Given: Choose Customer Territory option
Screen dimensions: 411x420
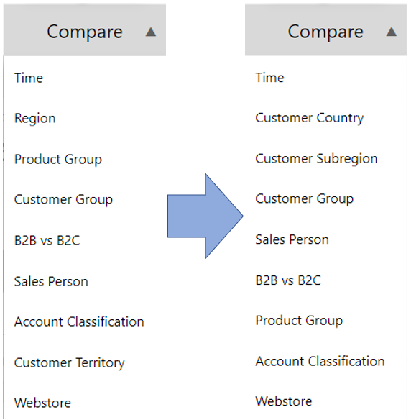Looking at the screenshot, I should pos(70,363).
